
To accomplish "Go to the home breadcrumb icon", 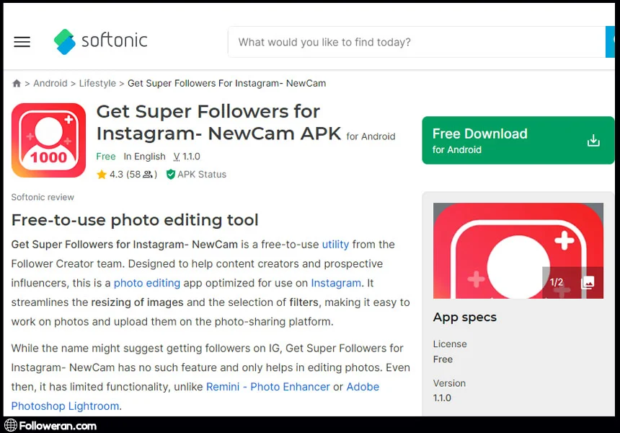I will pos(17,84).
